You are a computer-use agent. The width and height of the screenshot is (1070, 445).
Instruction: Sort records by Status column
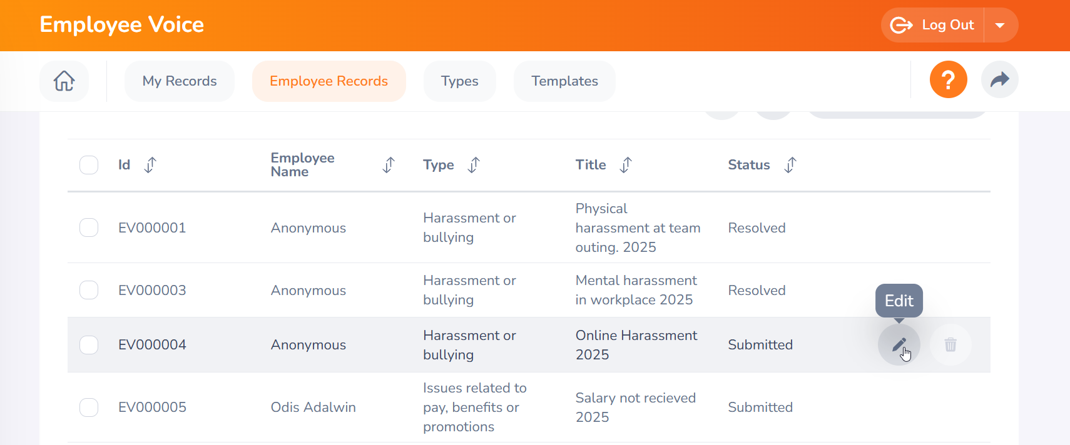[x=790, y=165]
